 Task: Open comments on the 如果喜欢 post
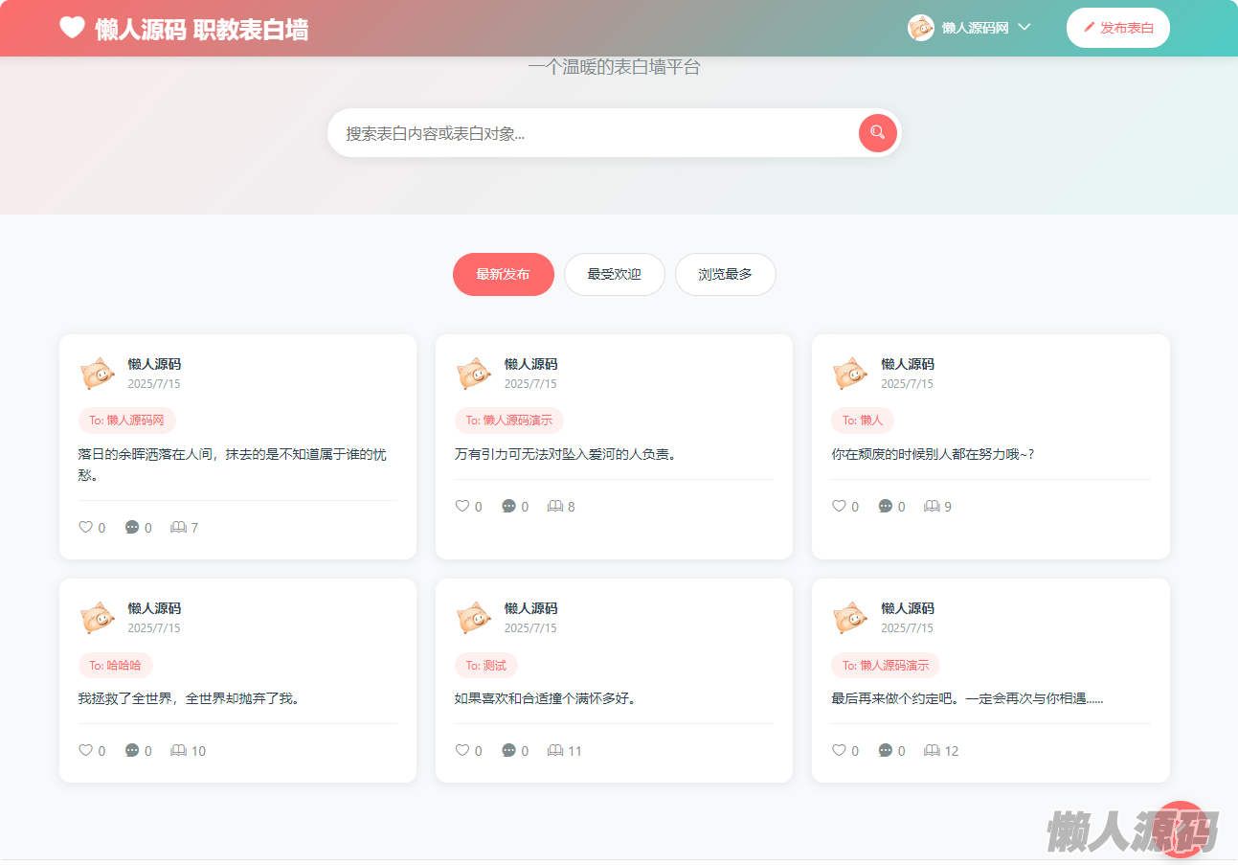tap(509, 751)
